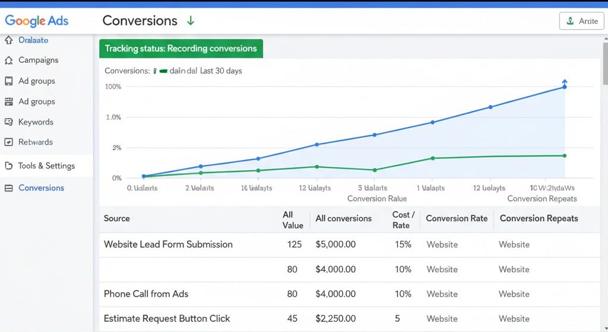Viewport: 608px width, 332px height.
Task: Click the Keywords sidebar icon
Action: pyautogui.click(x=8, y=122)
